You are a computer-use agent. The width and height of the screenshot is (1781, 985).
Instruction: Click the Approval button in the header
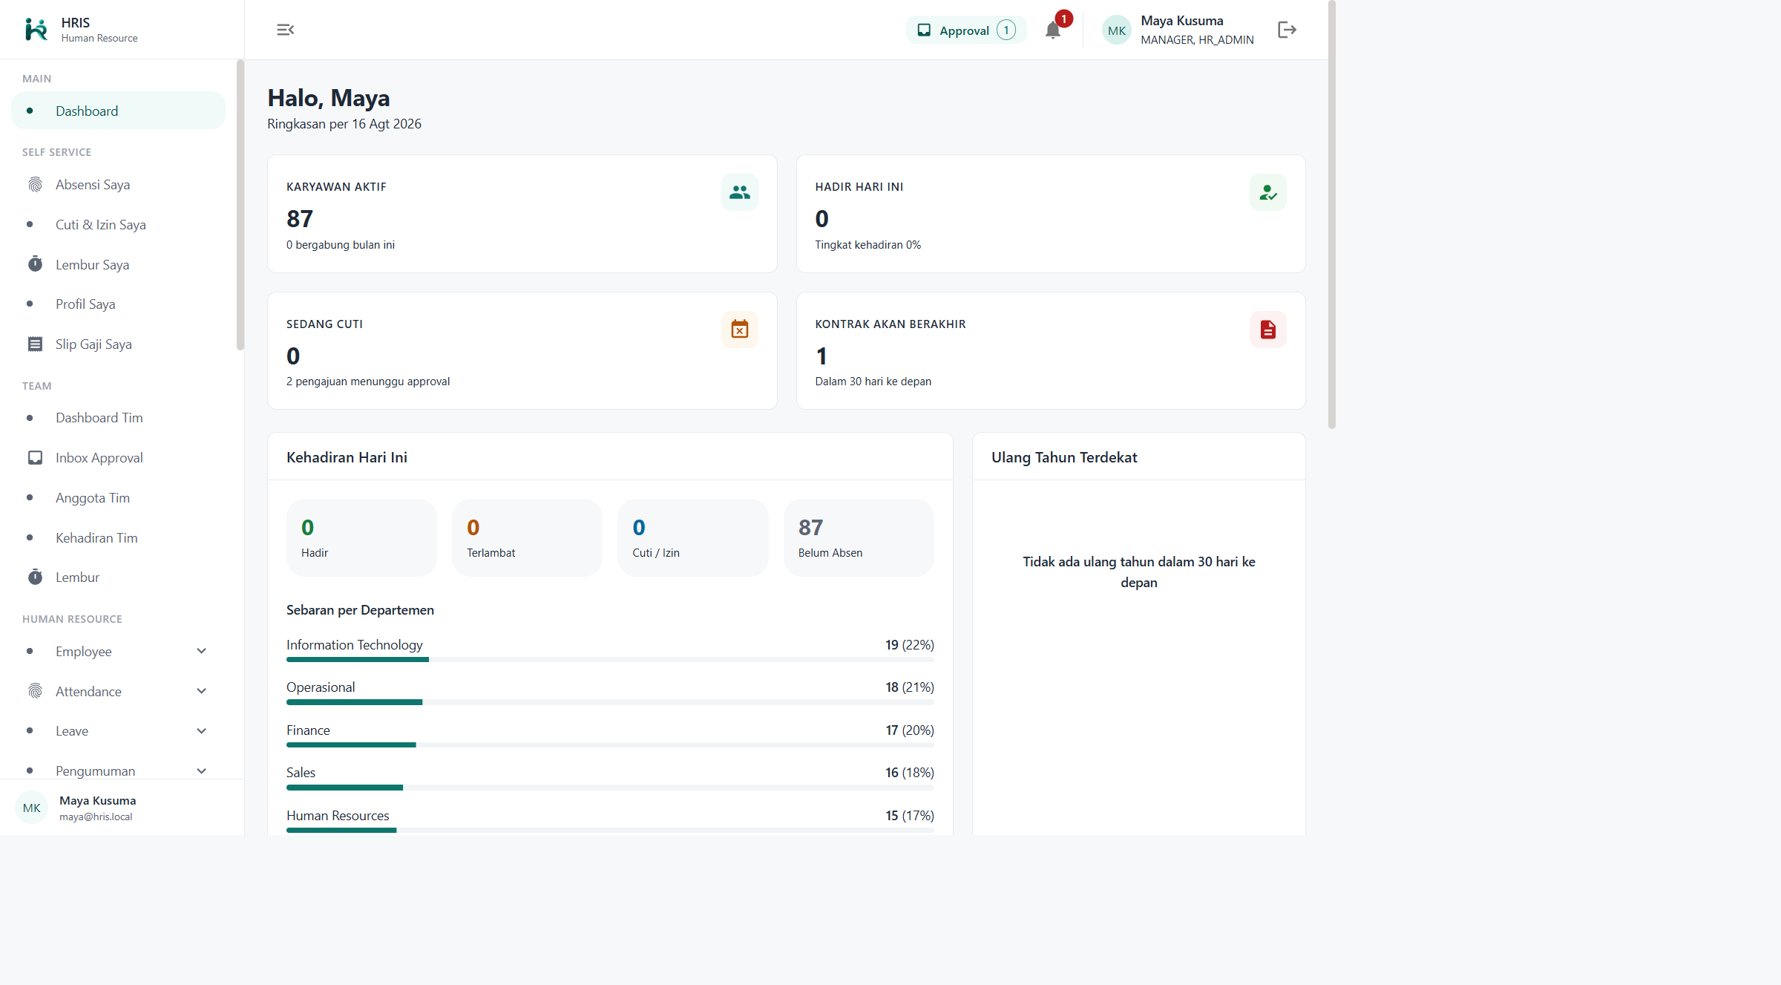[966, 30]
